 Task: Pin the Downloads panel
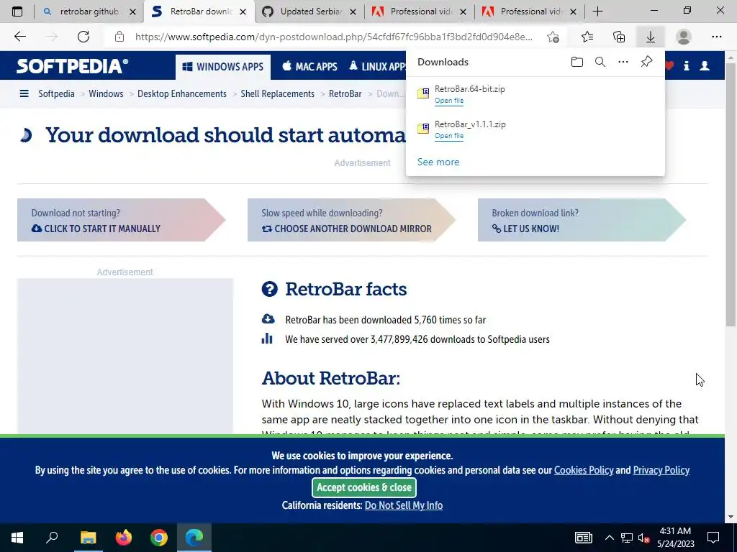(647, 62)
